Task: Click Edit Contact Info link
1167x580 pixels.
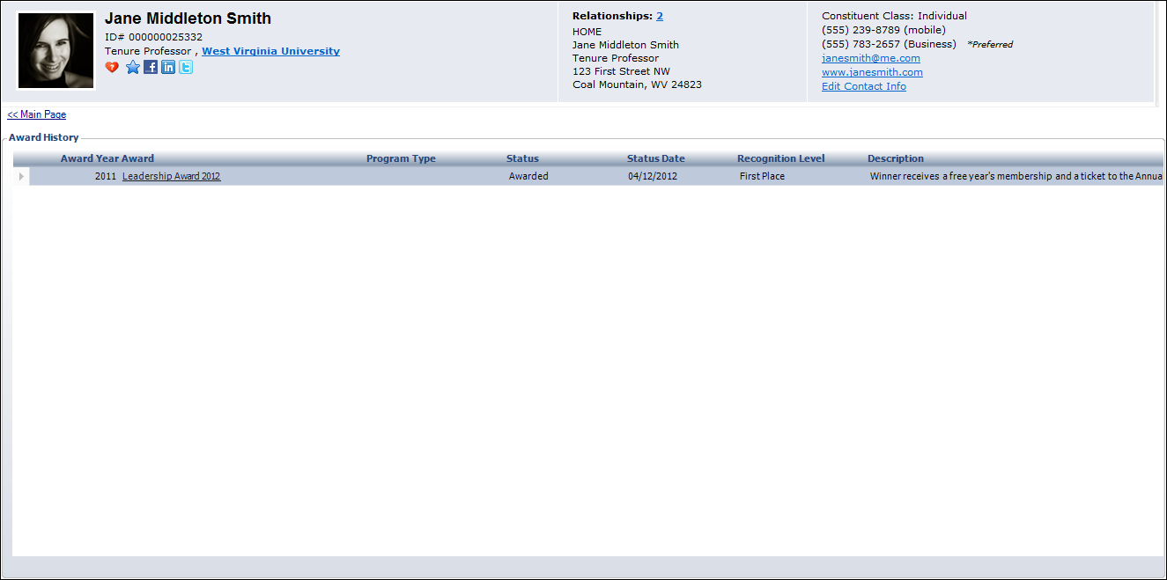Action: pyautogui.click(x=864, y=86)
